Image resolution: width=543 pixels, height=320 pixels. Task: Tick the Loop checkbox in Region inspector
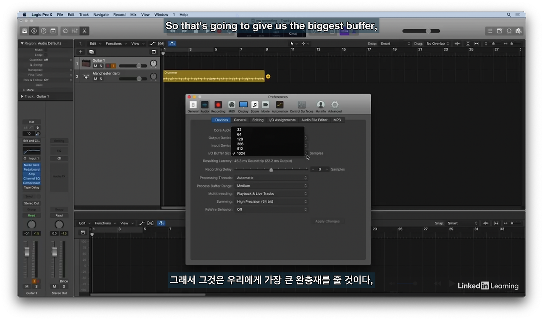(46, 55)
